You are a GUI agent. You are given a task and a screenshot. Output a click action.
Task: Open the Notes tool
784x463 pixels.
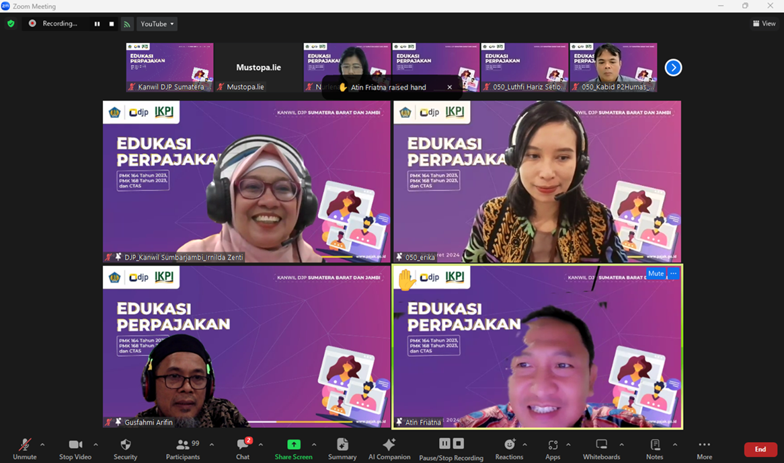[x=654, y=445]
